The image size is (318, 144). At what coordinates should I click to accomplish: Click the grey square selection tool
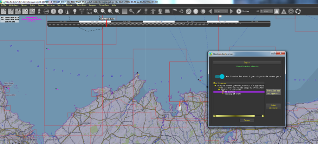coord(124,11)
